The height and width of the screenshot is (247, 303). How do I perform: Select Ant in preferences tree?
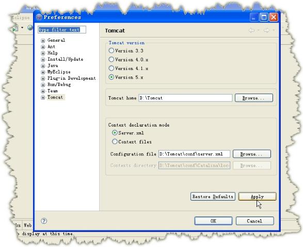coord(51,46)
